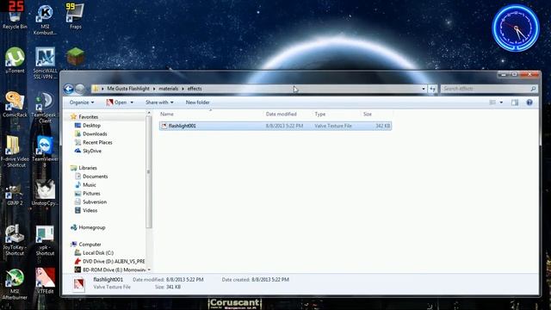Open Desktop in Favorites
This screenshot has height=310, width=551.
(x=91, y=126)
